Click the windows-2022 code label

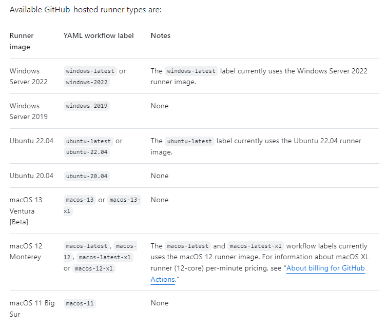[x=87, y=82]
